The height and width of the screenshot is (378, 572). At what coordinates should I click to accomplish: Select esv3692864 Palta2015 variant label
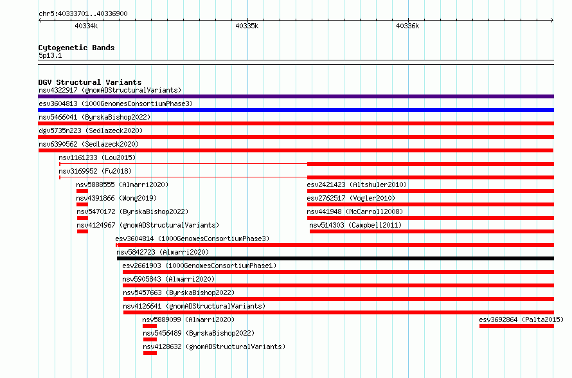[x=521, y=319]
